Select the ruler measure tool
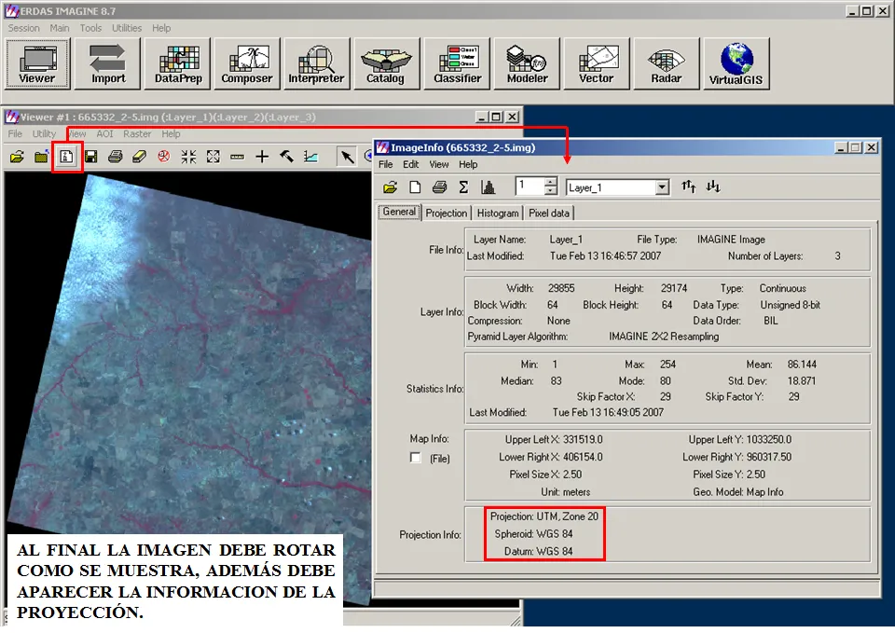This screenshot has height=633, width=895. click(x=238, y=157)
